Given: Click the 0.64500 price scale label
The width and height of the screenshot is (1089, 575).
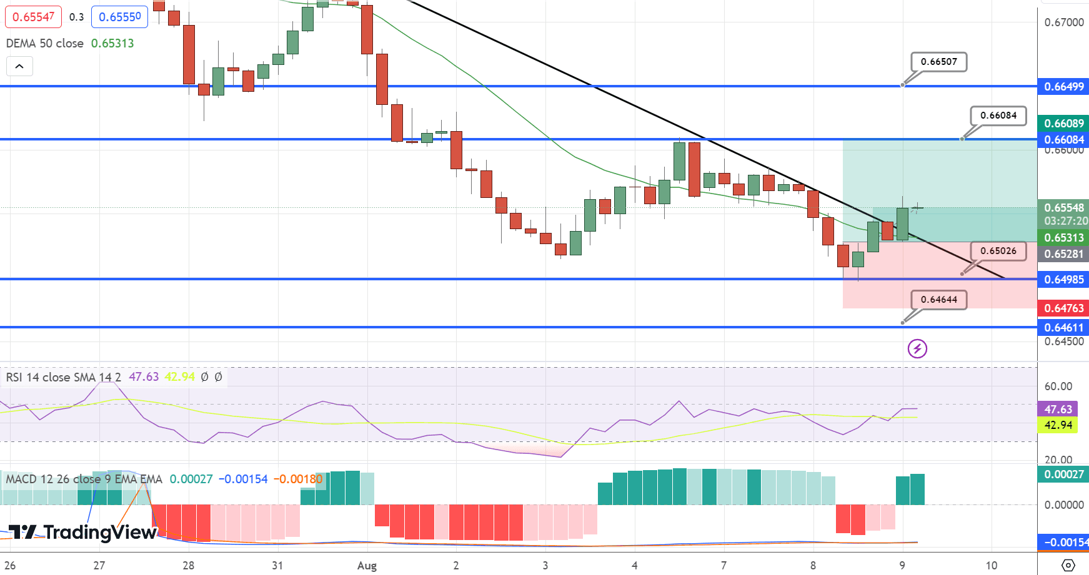Looking at the screenshot, I should pyautogui.click(x=1064, y=342).
